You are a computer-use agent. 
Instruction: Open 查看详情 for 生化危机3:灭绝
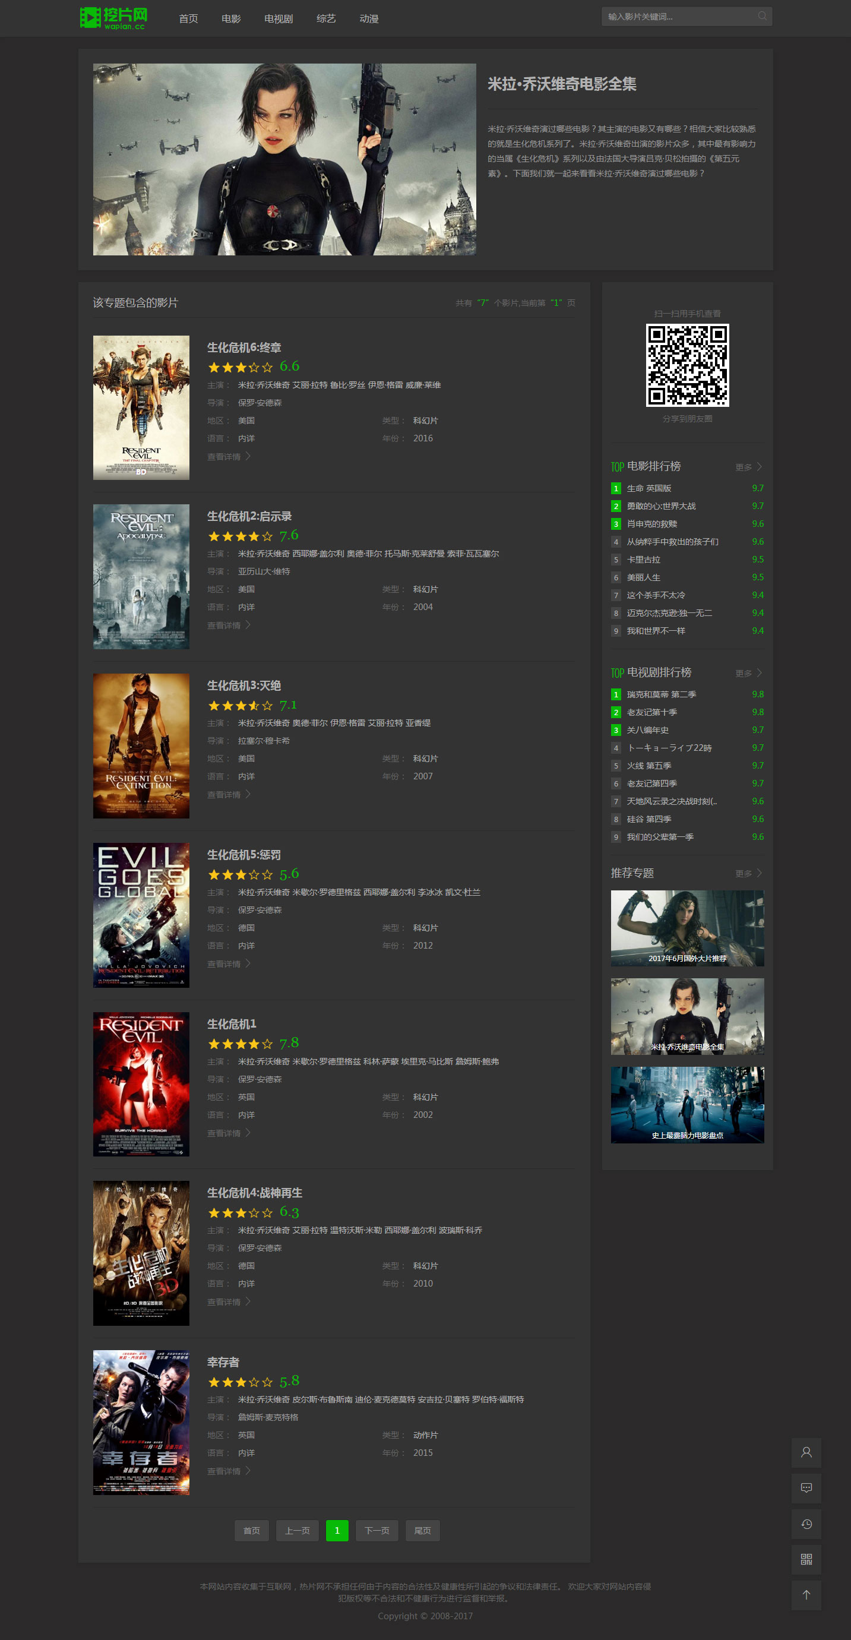coord(229,795)
